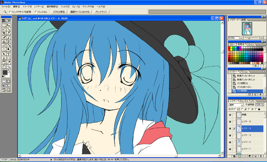
Task: Enable the resize windows to fit checkbox
Action: (x=10, y=12)
